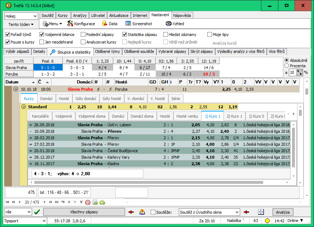The height and width of the screenshot is (227, 314).
Task: Go back several records with double-left arrow
Action: (x=13, y=202)
